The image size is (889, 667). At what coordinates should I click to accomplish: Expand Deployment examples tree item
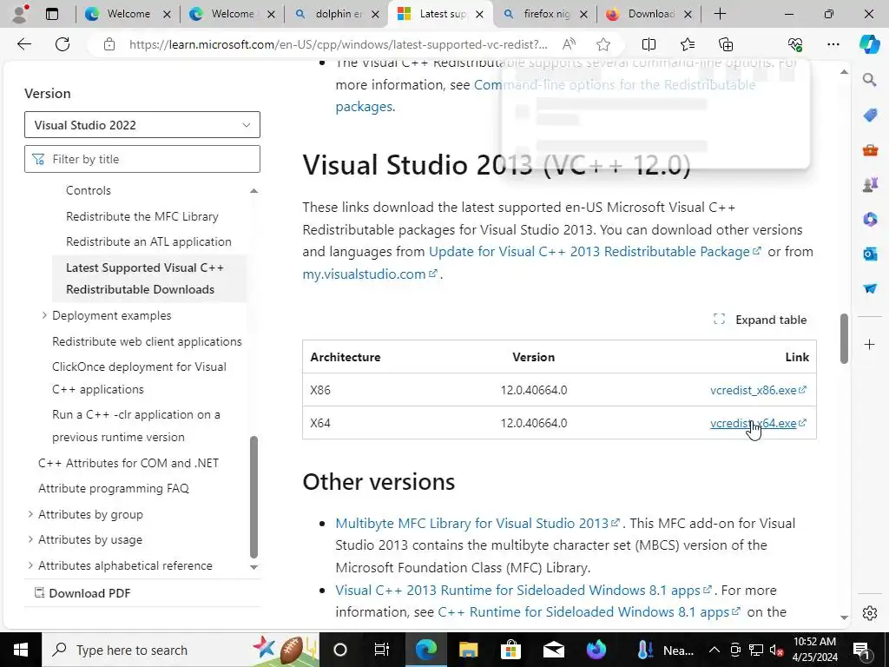click(44, 314)
